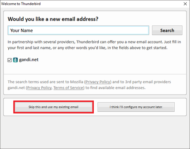Choose I think I'll configure my account later

point(136,107)
